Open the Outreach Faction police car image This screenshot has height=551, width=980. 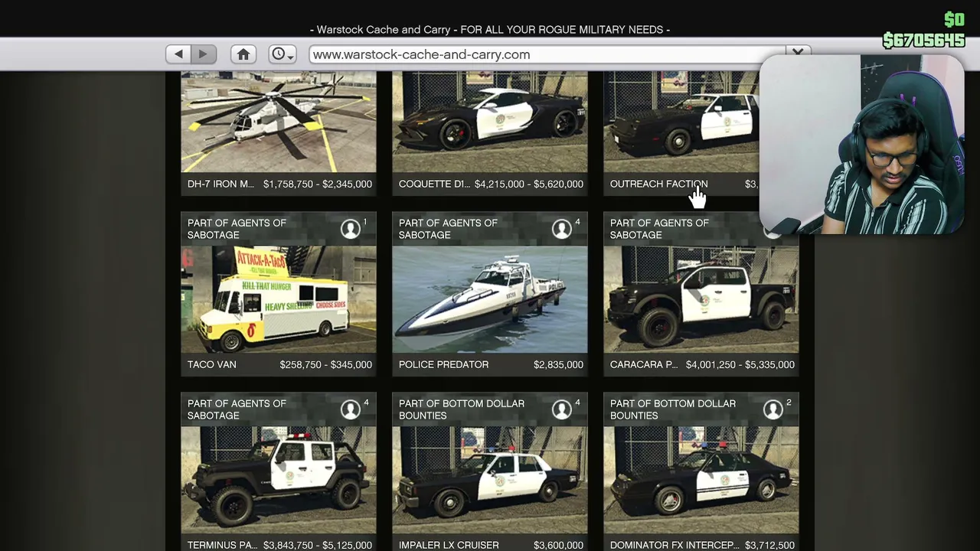point(681,122)
